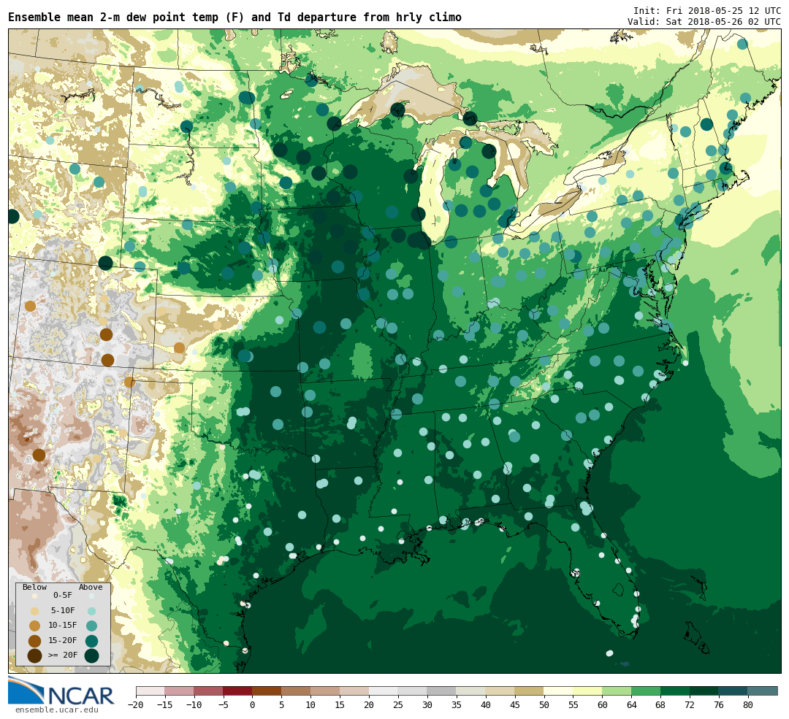Click the Above 5-10F light teal dot in the legend

(91, 612)
